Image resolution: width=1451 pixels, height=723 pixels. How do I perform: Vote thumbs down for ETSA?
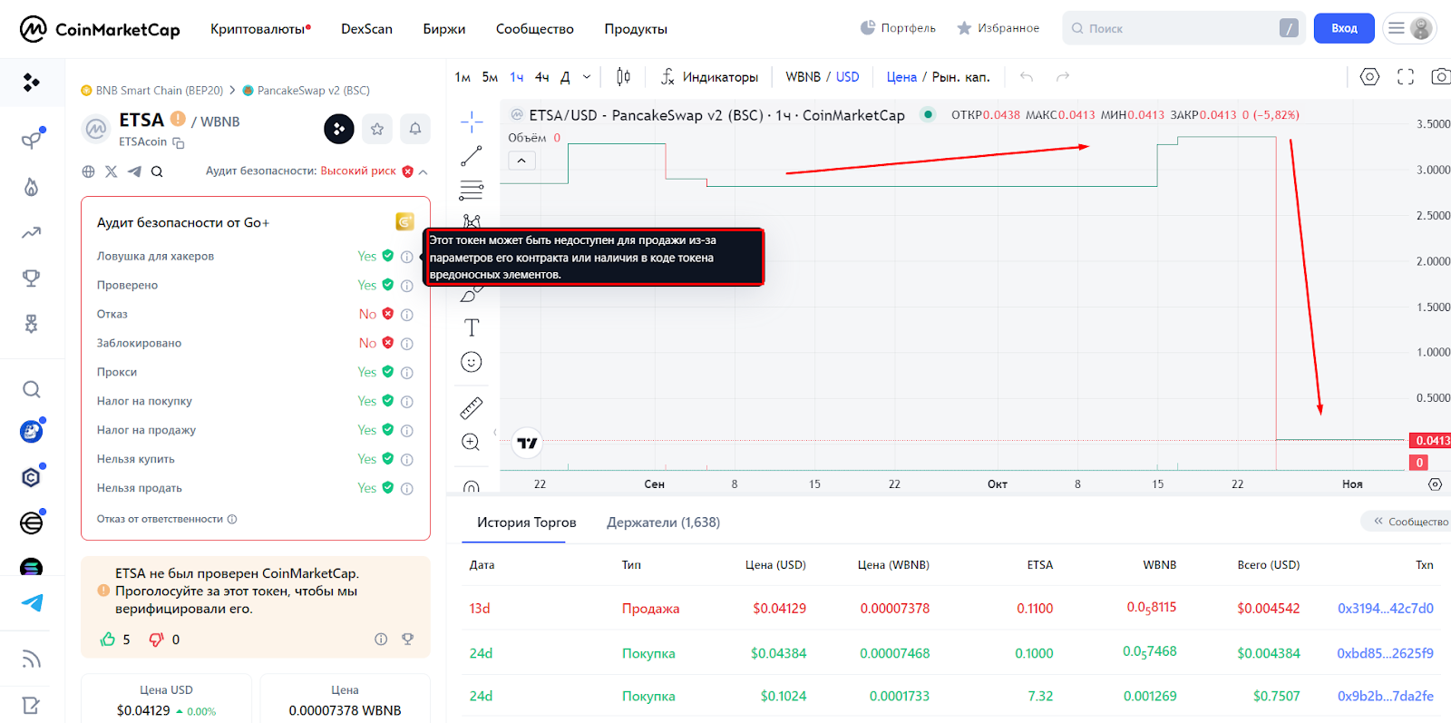tap(157, 640)
